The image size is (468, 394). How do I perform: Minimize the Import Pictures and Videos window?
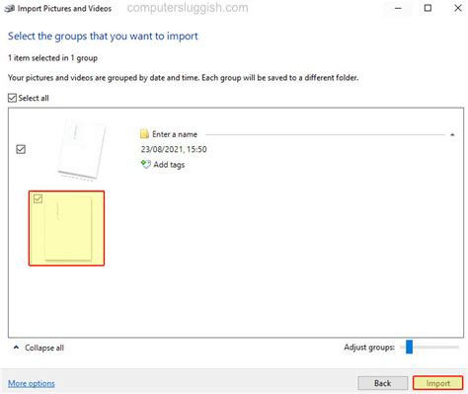point(398,8)
